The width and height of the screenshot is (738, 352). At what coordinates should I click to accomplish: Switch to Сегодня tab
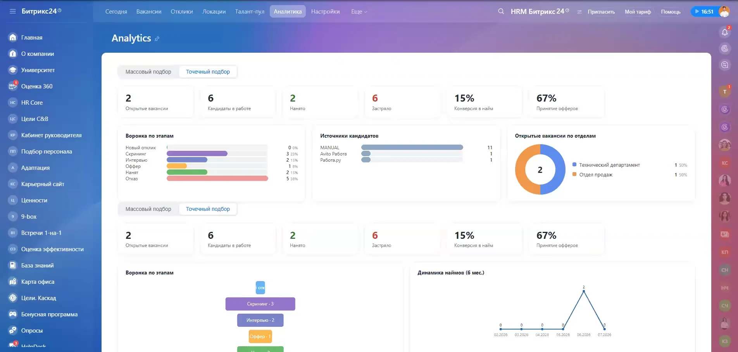pos(116,12)
